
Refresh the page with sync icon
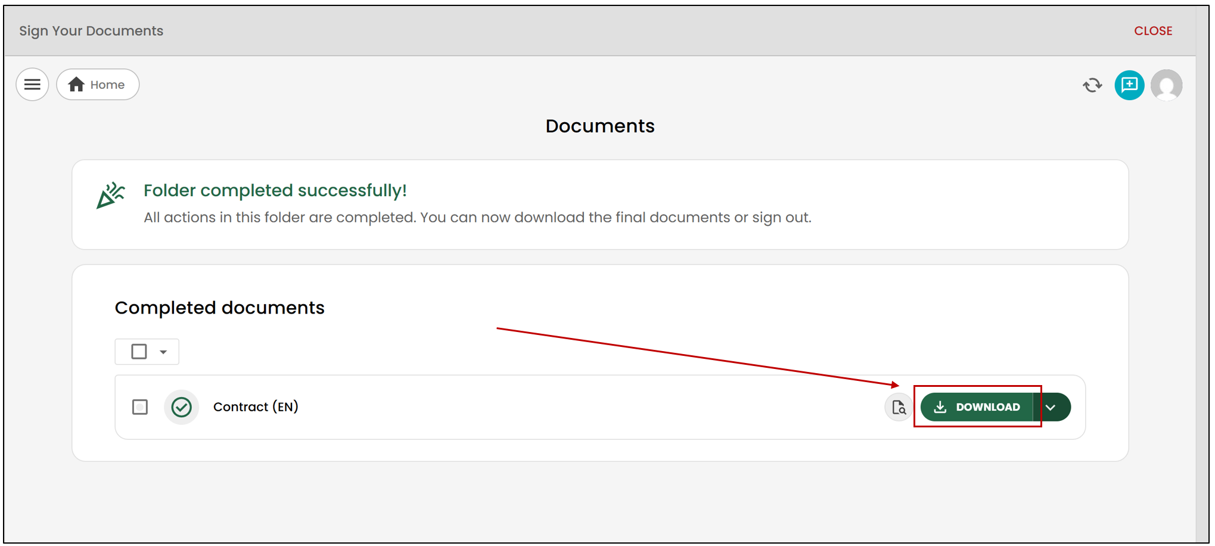coord(1092,85)
